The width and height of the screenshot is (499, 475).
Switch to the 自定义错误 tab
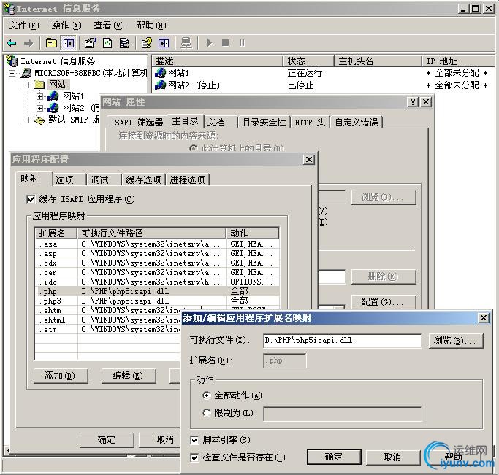click(x=357, y=122)
